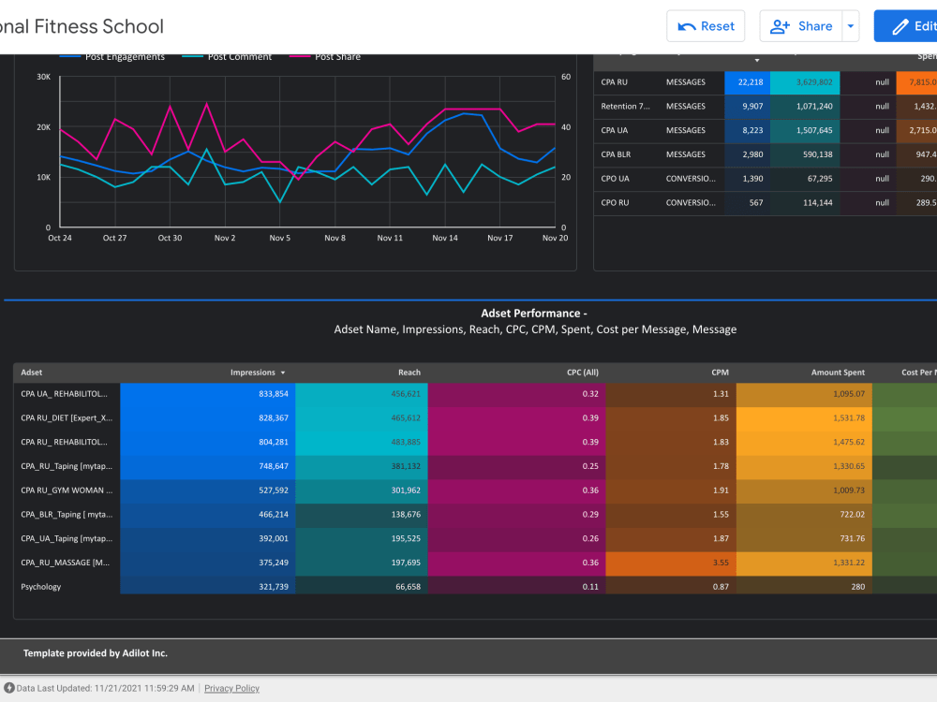Click the undo arrow icon in Reset
Viewport: 937px width, 702px height.
tap(687, 26)
